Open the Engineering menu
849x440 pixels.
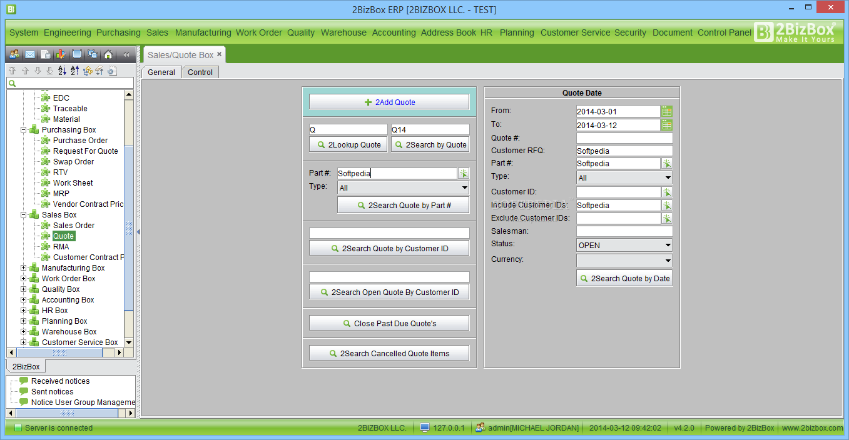(x=68, y=32)
